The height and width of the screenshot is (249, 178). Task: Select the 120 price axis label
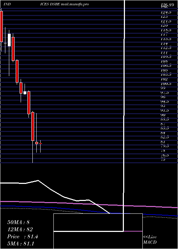(164, 25)
